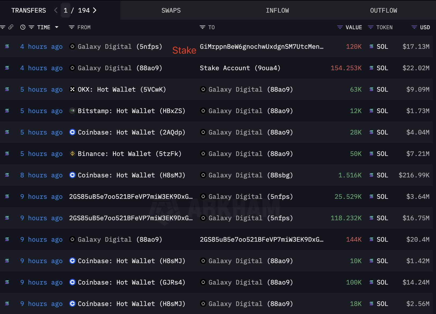The height and width of the screenshot is (314, 436).
Task: Open the TO column filter icon
Action: click(202, 27)
